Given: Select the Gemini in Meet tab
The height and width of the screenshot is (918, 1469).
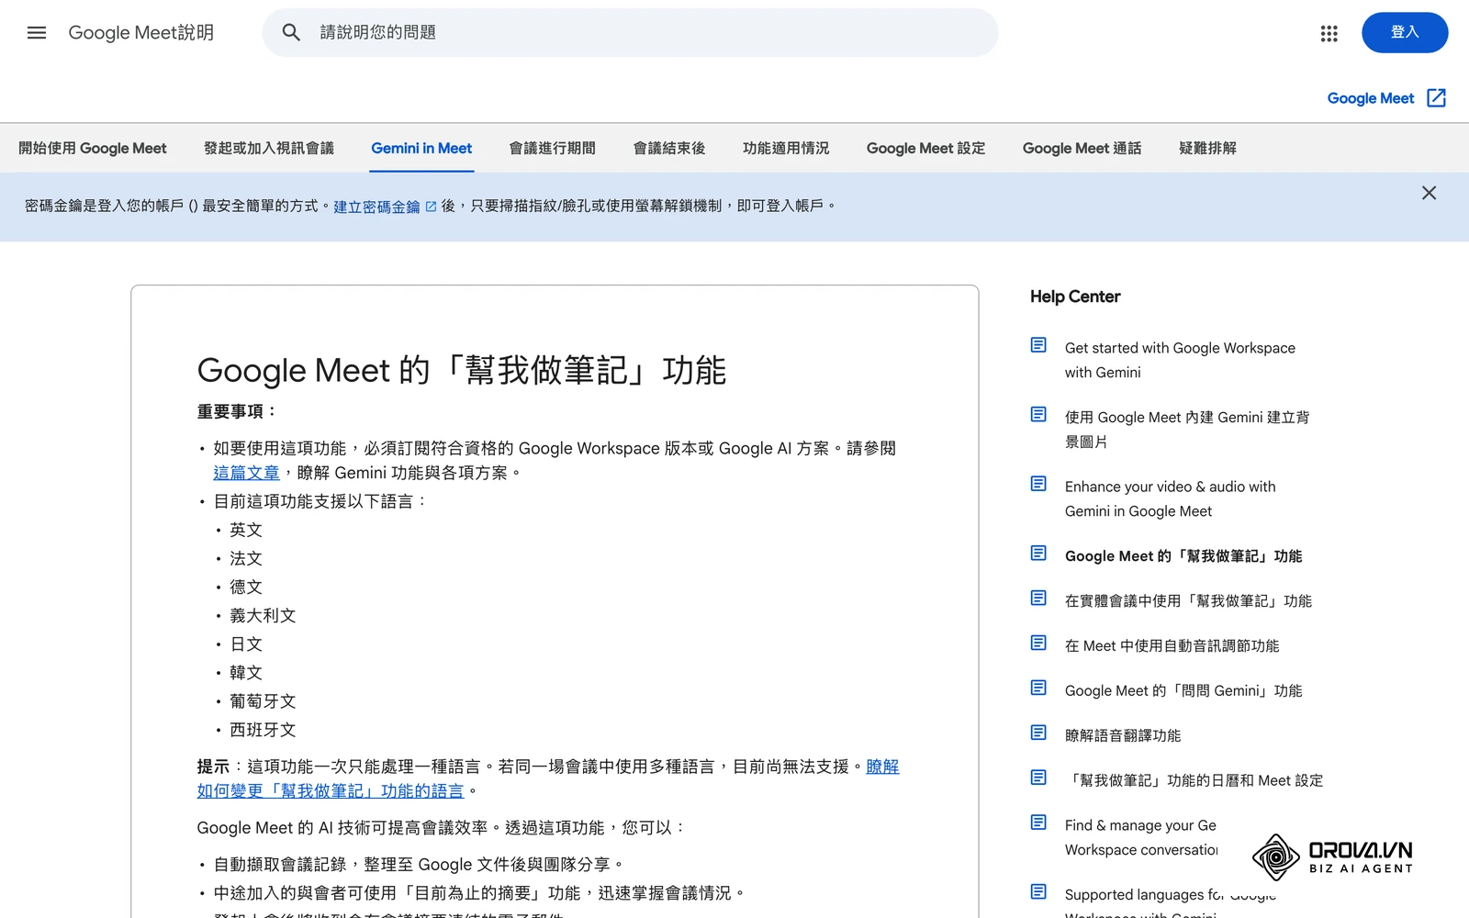Looking at the screenshot, I should [x=421, y=148].
